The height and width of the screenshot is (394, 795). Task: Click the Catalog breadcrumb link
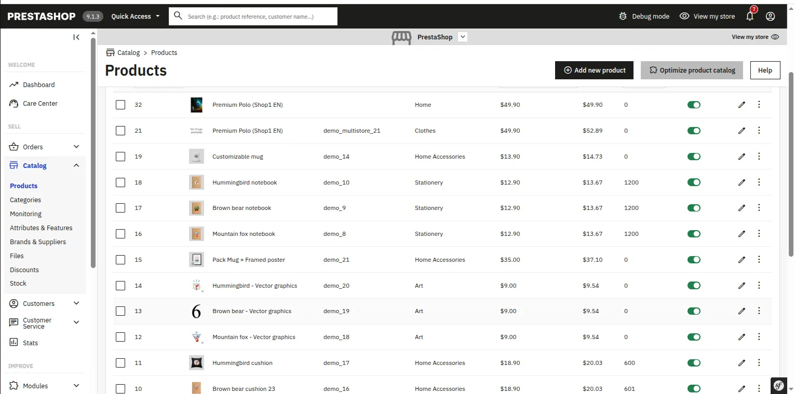click(x=128, y=52)
